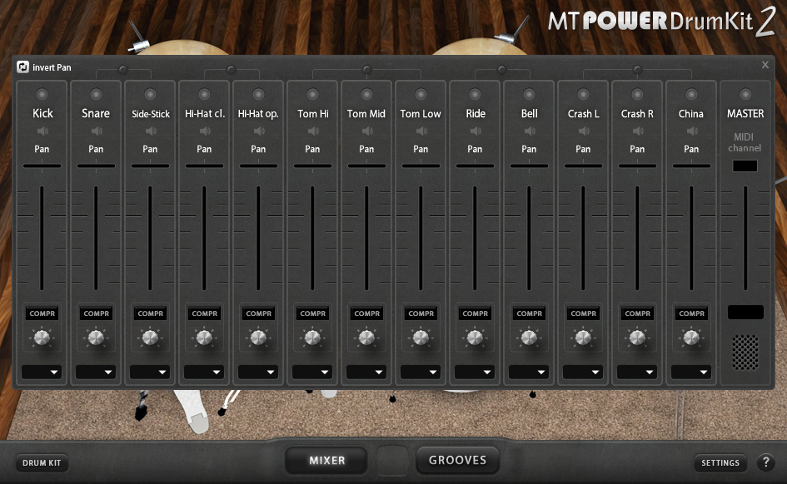
Task: Mute the Snare channel speaker icon
Action: 97,131
